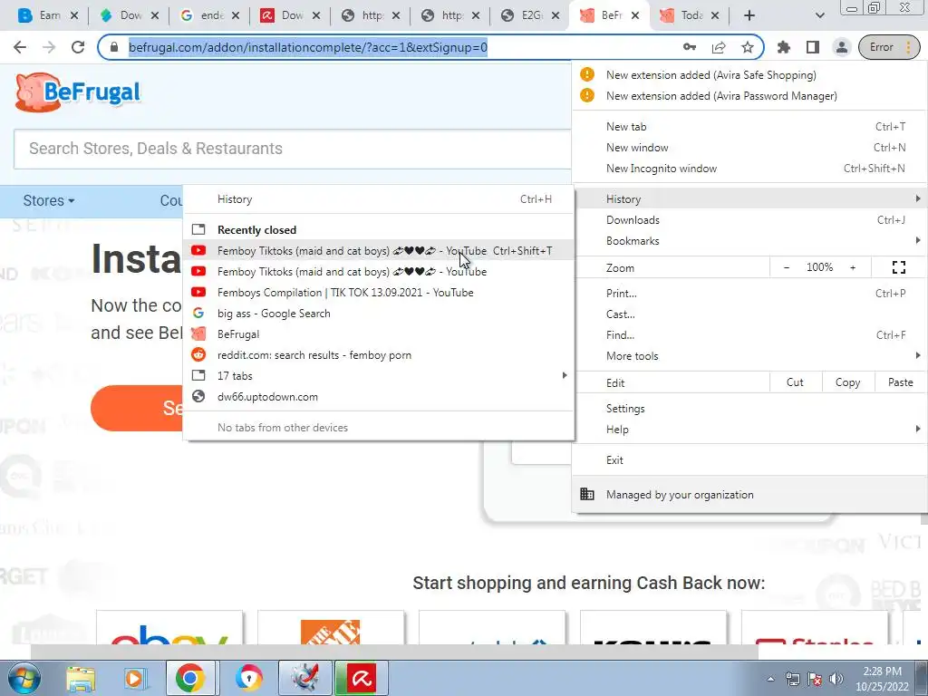Expand the More tools submenu
928x696 pixels.
(749, 355)
